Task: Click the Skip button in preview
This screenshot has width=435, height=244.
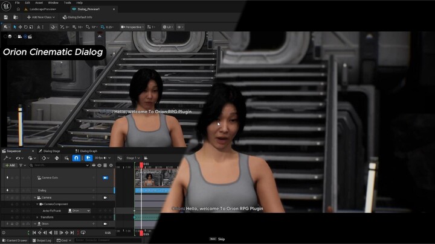Action: [x=217, y=239]
